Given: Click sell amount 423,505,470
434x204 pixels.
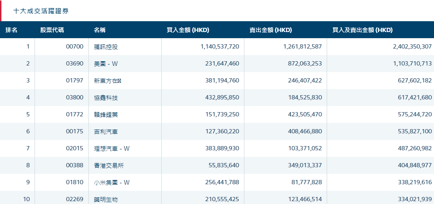Looking at the screenshot, I should (305, 114).
